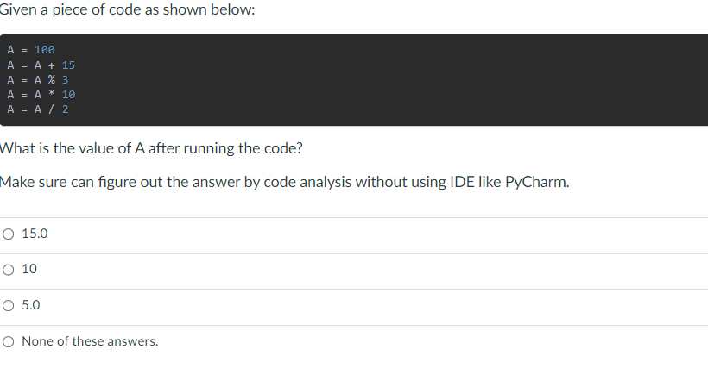Click the code line 'A = A / 2'
The width and height of the screenshot is (708, 368).
pos(38,109)
